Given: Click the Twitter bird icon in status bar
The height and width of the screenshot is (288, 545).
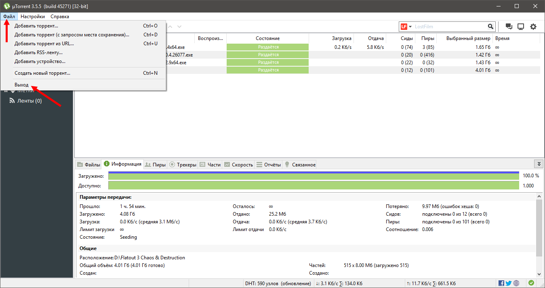Looking at the screenshot, I should pyautogui.click(x=508, y=283).
